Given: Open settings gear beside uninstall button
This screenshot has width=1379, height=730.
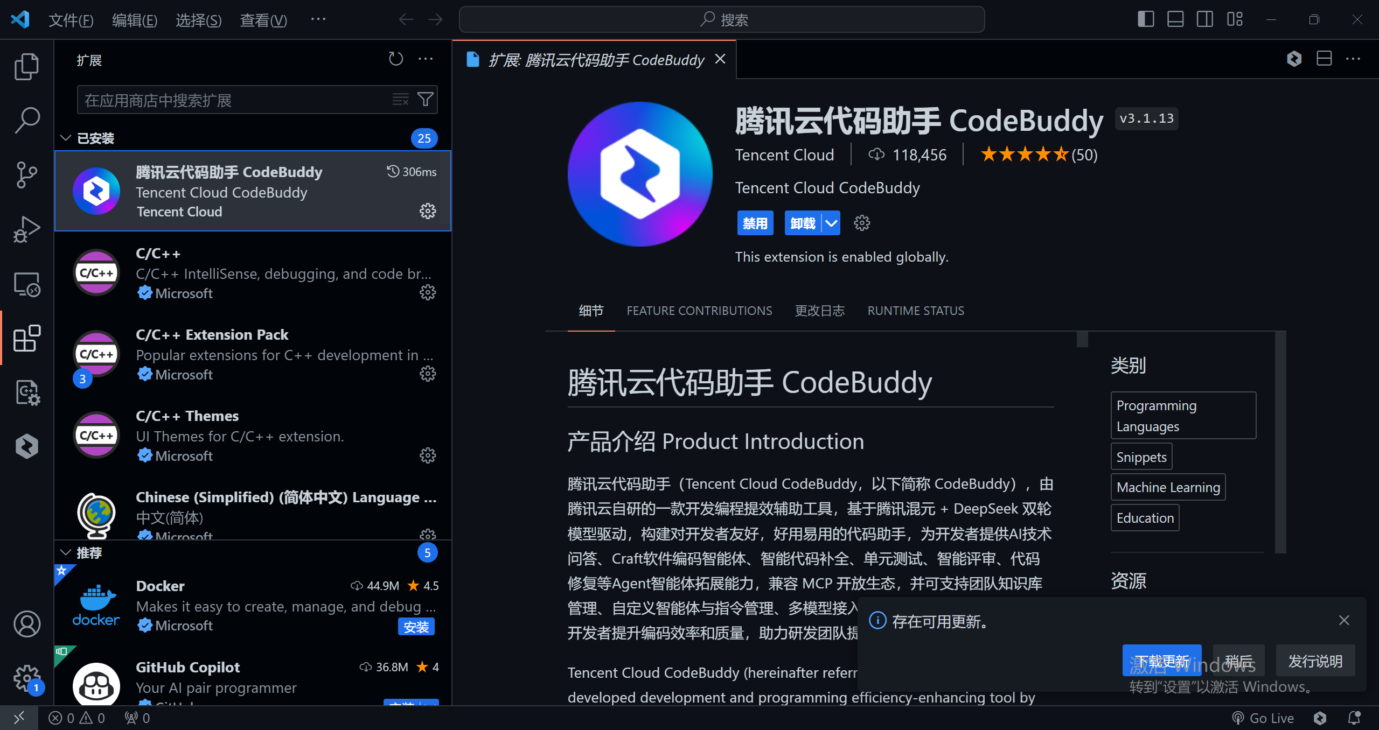Looking at the screenshot, I should pyautogui.click(x=862, y=223).
